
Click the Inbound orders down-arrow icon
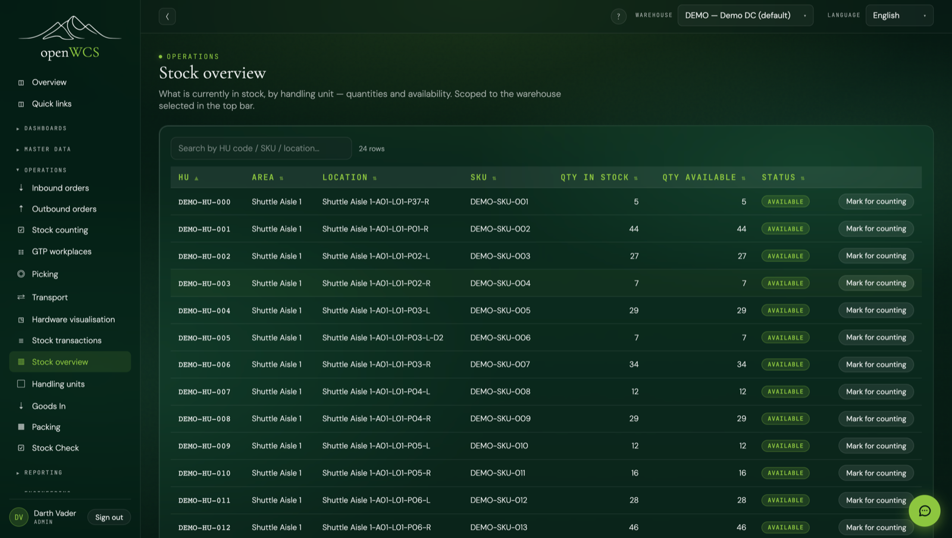coord(21,187)
